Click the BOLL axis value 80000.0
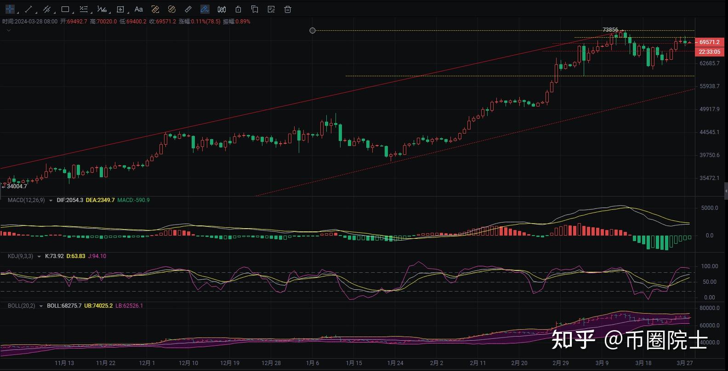Image resolution: width=728 pixels, height=371 pixels. pyautogui.click(x=710, y=308)
